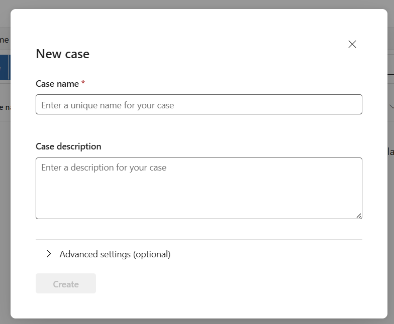This screenshot has height=324, width=394.
Task: Click the dimmed column header at left edge
Action: [4, 106]
